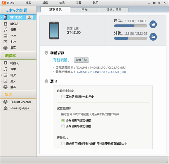Image resolution: width=169 pixels, height=164 pixels.
Task: Switch to the 備份 / 還原 tab
Action: click(x=114, y=10)
